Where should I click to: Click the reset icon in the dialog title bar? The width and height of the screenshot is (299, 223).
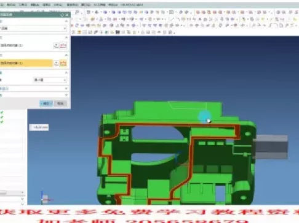coord(62,15)
